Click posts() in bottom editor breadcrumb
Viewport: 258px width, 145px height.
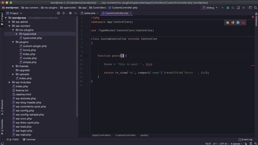coord(144,135)
